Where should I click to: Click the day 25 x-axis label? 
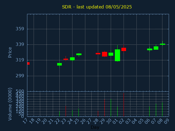77,121
